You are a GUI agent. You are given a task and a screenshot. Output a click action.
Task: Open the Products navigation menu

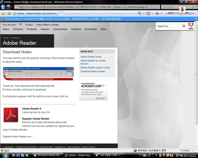(x=32, y=29)
